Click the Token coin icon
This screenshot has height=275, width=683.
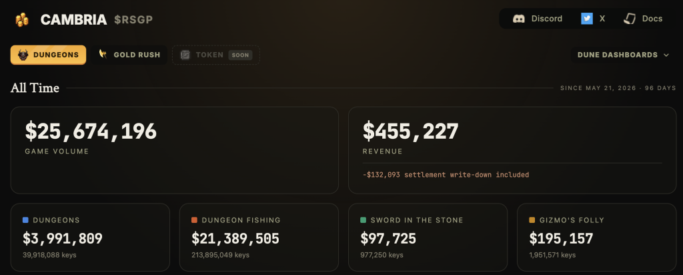[185, 55]
